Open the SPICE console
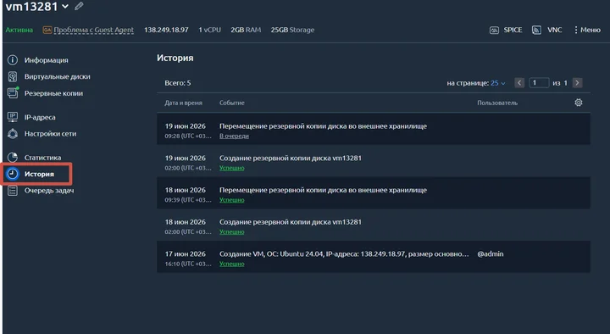This screenshot has height=334, width=610. tap(513, 30)
